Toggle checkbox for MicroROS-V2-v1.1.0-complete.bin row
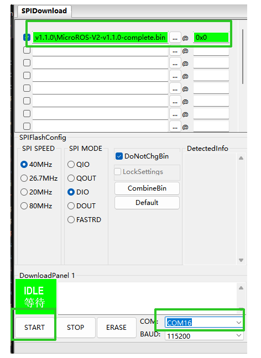Viewport: 261px width, 358px height. (27, 37)
